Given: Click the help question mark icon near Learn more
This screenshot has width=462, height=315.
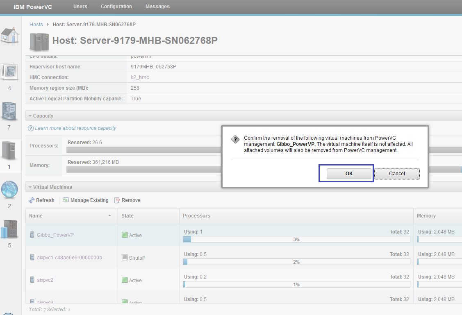Looking at the screenshot, I should 31,128.
